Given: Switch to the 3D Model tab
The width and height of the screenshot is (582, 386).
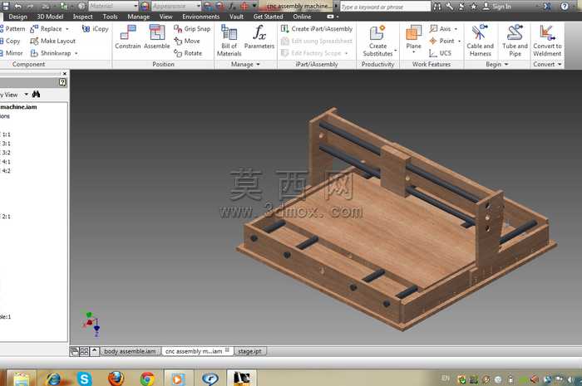Looking at the screenshot, I should coord(50,17).
